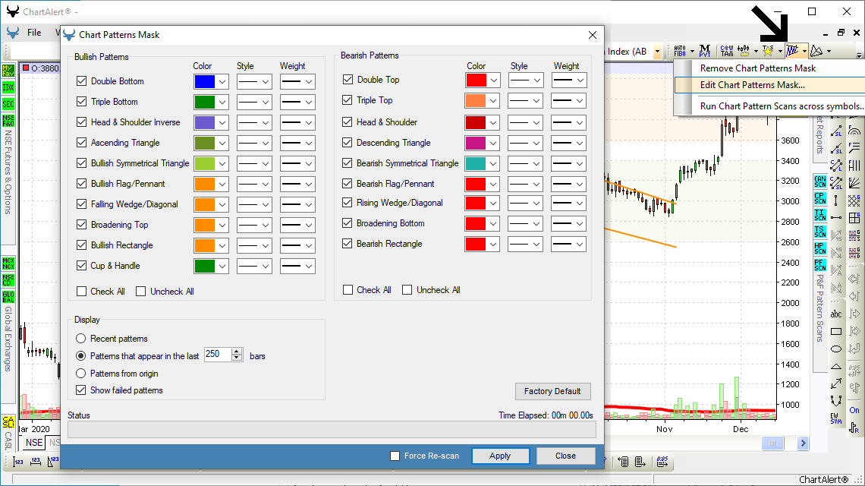
Task: Uncheck the Bearish Rectangle checkbox
Action: (348, 244)
